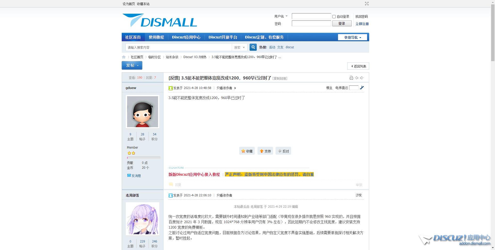This screenshot has width=495, height=250.
Task: Open Discuz!开放平台 nav tab
Action: click(x=223, y=37)
